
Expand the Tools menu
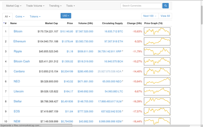coord(71,6)
